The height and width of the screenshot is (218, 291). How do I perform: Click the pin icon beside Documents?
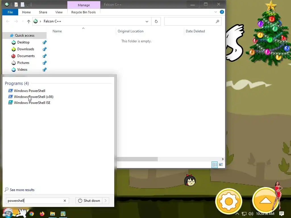(x=45, y=56)
